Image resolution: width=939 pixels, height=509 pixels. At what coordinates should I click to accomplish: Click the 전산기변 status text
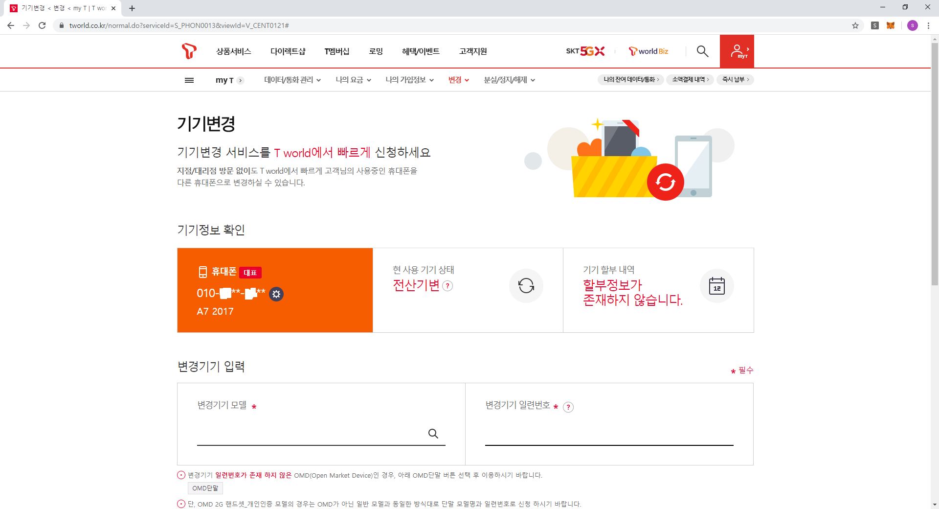point(416,286)
